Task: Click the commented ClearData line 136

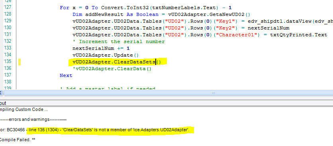Action: coord(112,69)
